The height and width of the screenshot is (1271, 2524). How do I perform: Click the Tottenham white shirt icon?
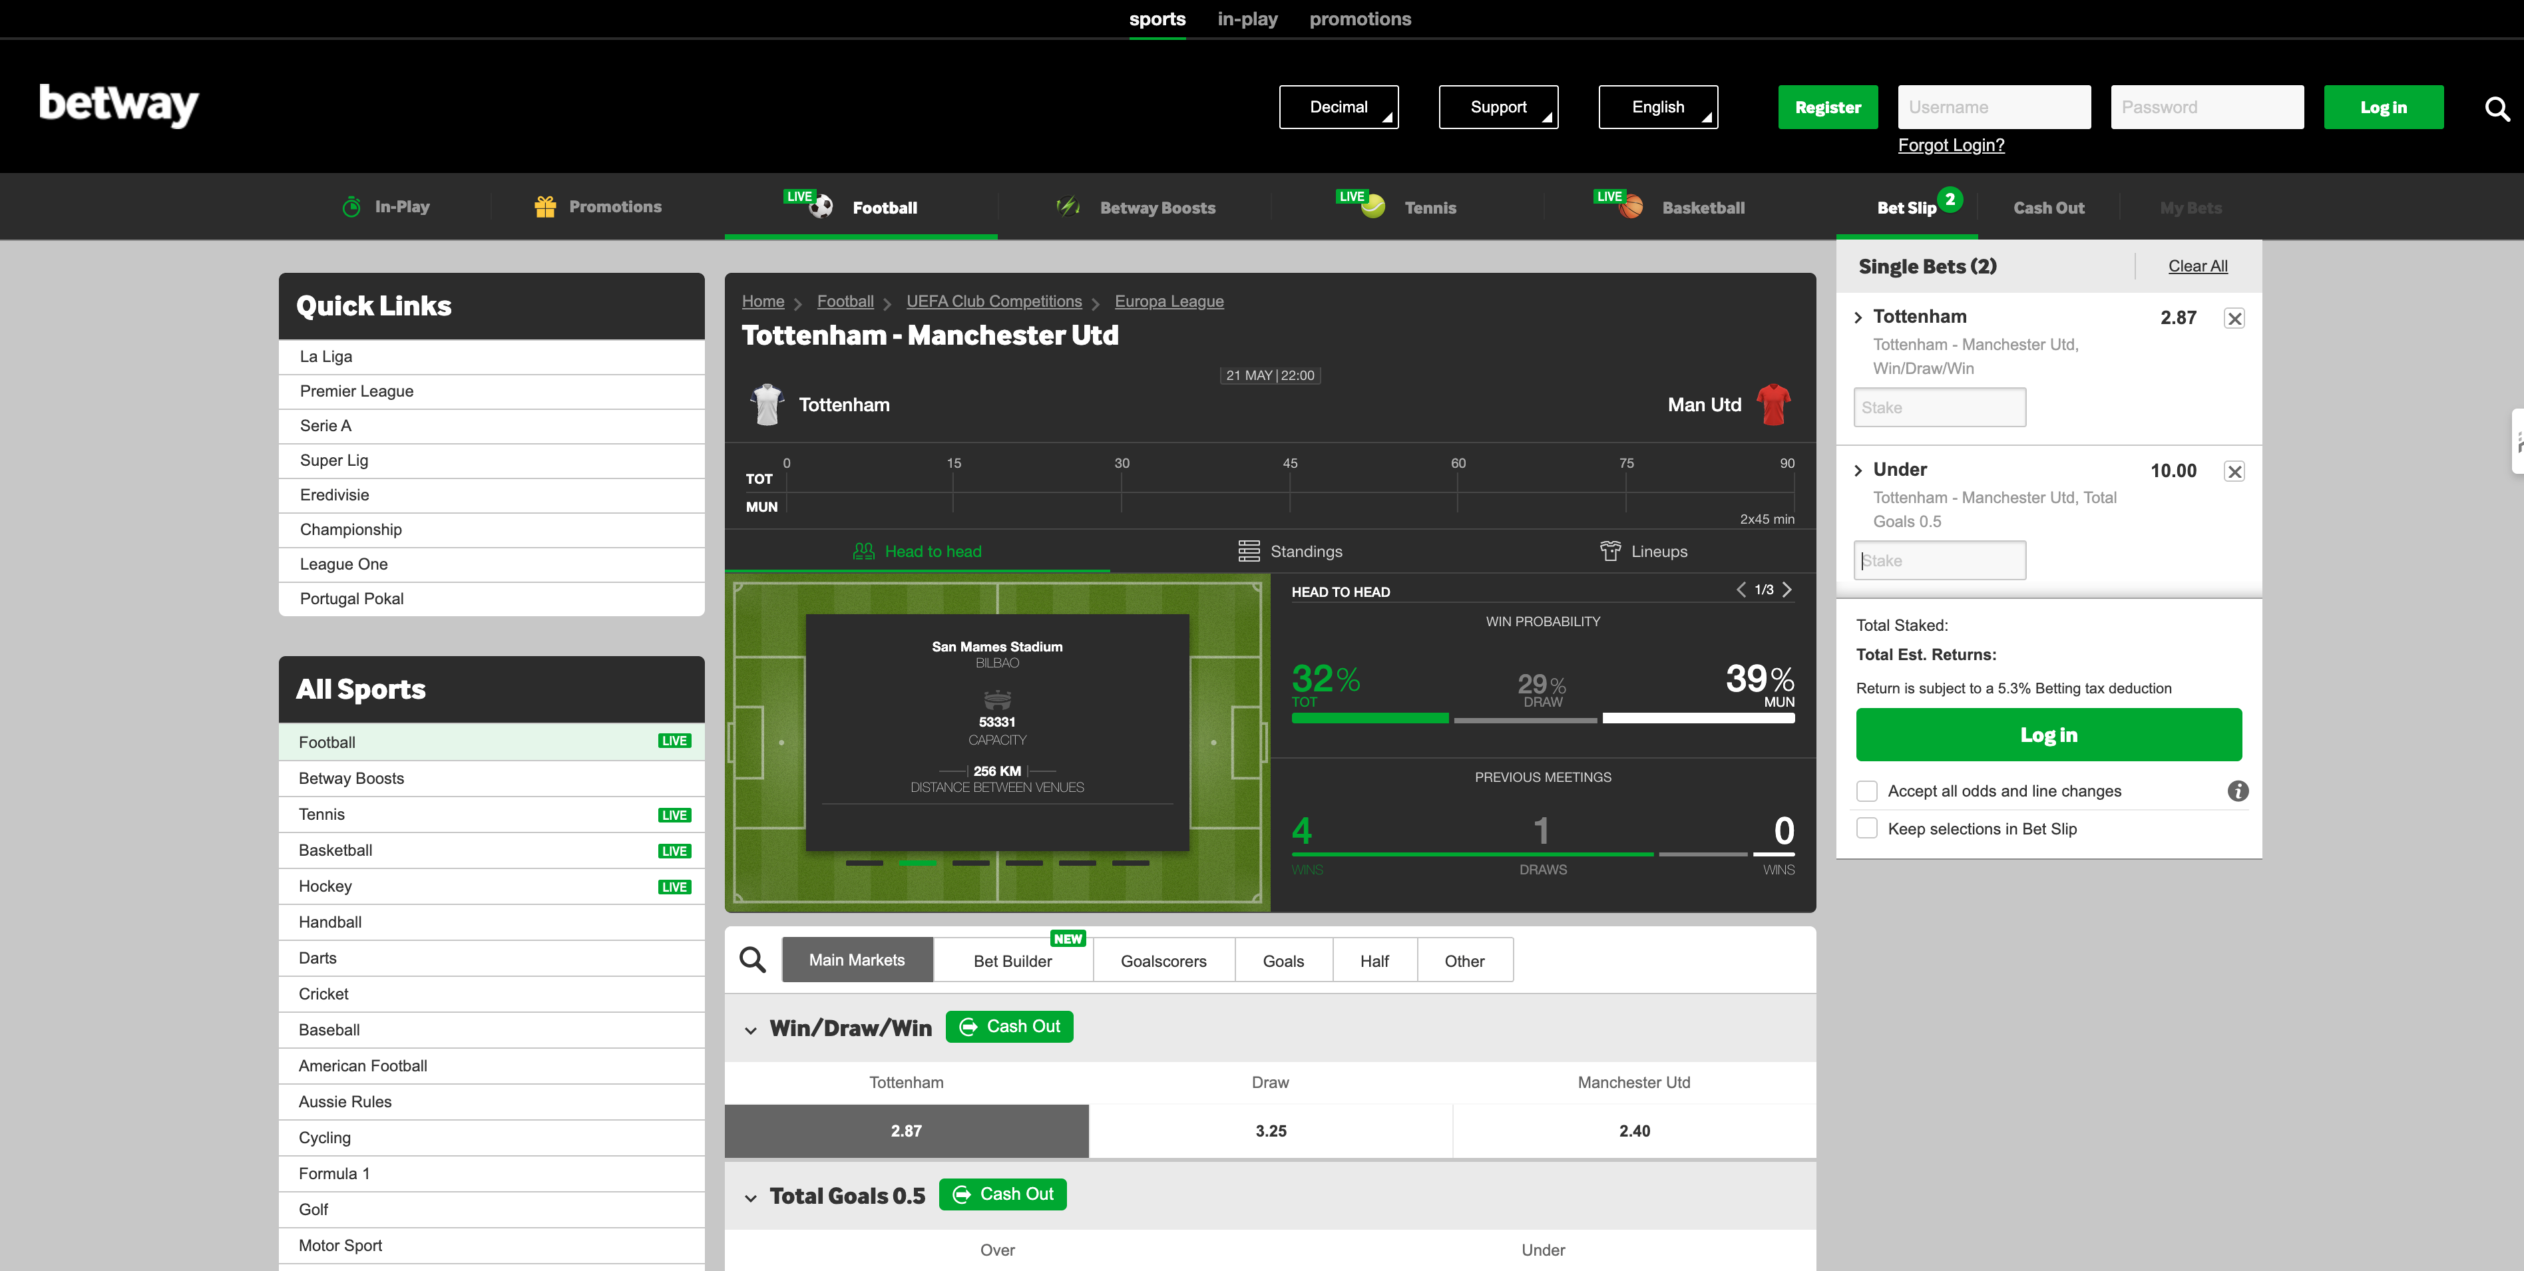click(767, 405)
